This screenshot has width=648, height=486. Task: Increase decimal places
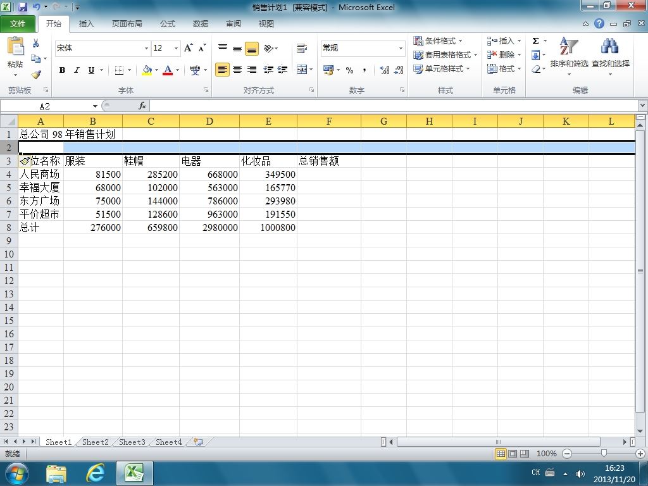pos(384,70)
